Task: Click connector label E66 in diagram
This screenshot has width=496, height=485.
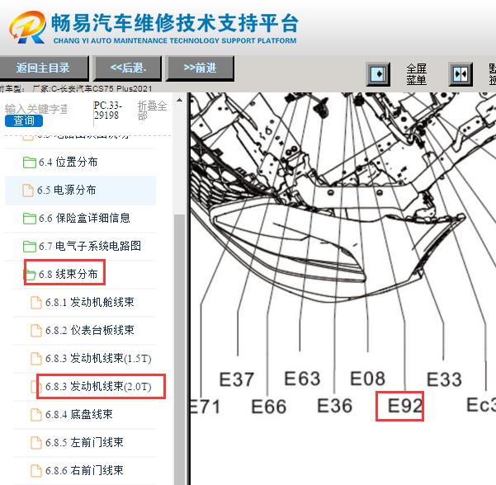Action: click(x=269, y=407)
